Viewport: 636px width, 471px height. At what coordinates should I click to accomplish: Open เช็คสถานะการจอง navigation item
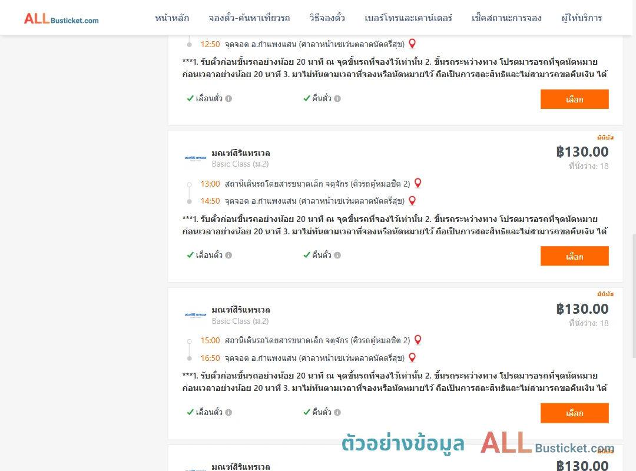point(506,18)
